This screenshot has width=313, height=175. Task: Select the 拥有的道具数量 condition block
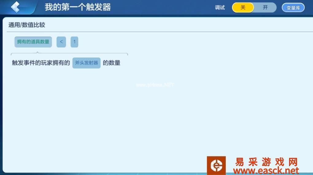33,42
